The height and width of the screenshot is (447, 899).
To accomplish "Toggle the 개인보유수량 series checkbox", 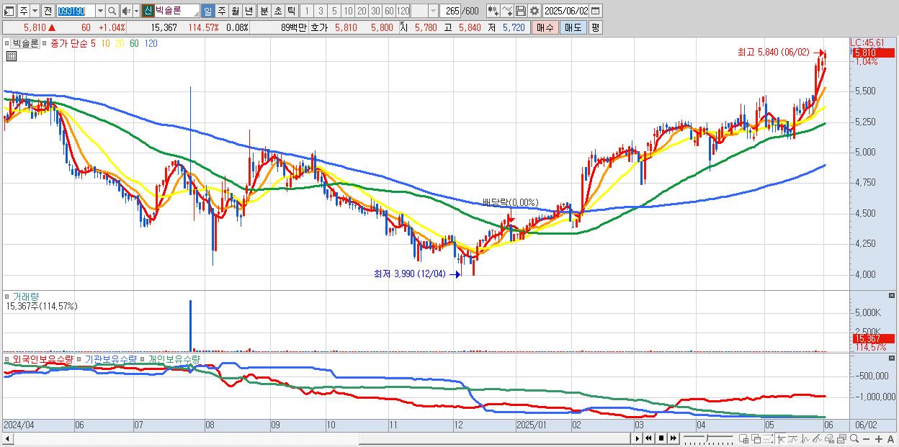I will [143, 358].
